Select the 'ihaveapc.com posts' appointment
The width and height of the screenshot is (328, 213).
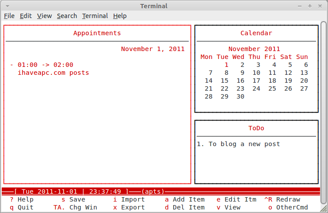[x=53, y=73]
